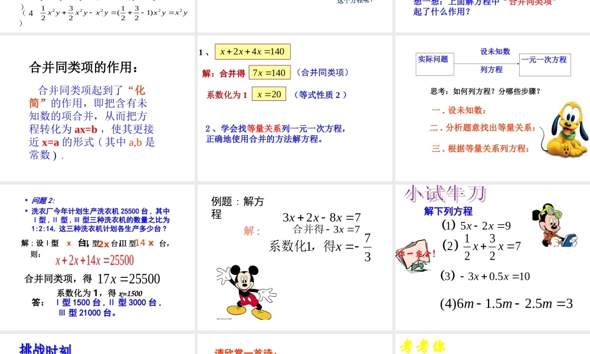Click the red text 请欣赏一首诗

(x=245, y=352)
